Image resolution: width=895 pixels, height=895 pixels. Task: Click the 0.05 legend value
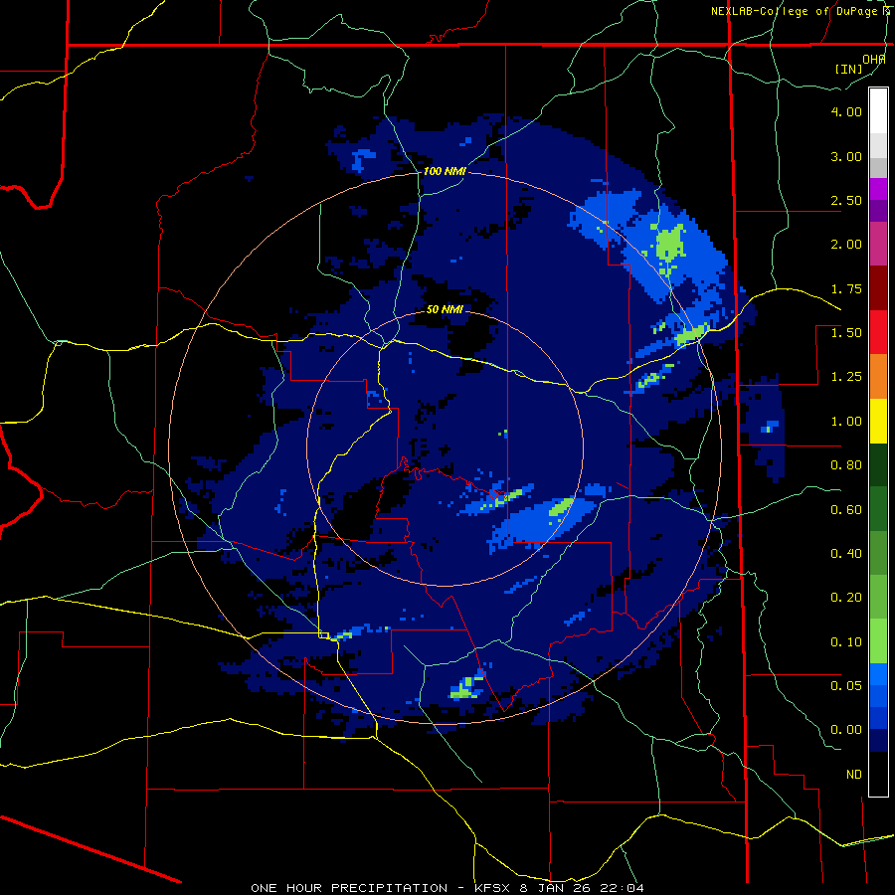[x=846, y=685]
